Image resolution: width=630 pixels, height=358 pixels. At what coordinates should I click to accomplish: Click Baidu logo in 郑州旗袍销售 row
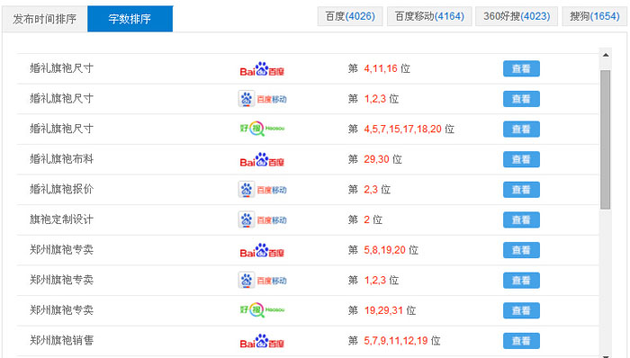coord(262,341)
